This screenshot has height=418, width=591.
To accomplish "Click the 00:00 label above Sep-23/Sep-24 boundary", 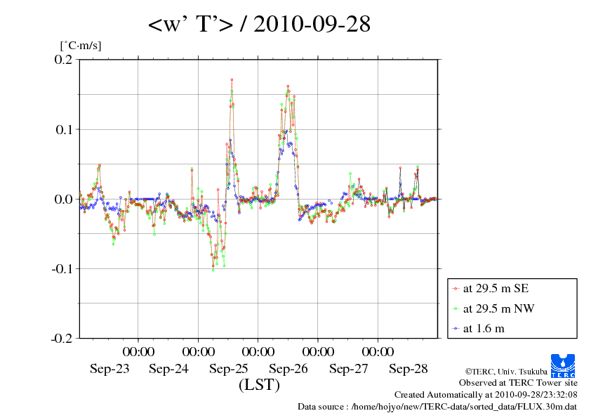I will click(138, 352).
